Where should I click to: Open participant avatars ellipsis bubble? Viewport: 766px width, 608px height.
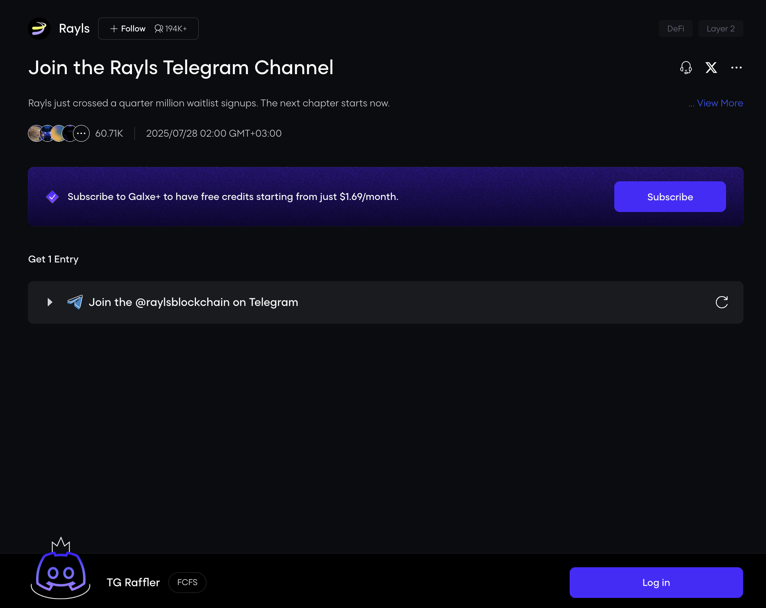point(81,133)
